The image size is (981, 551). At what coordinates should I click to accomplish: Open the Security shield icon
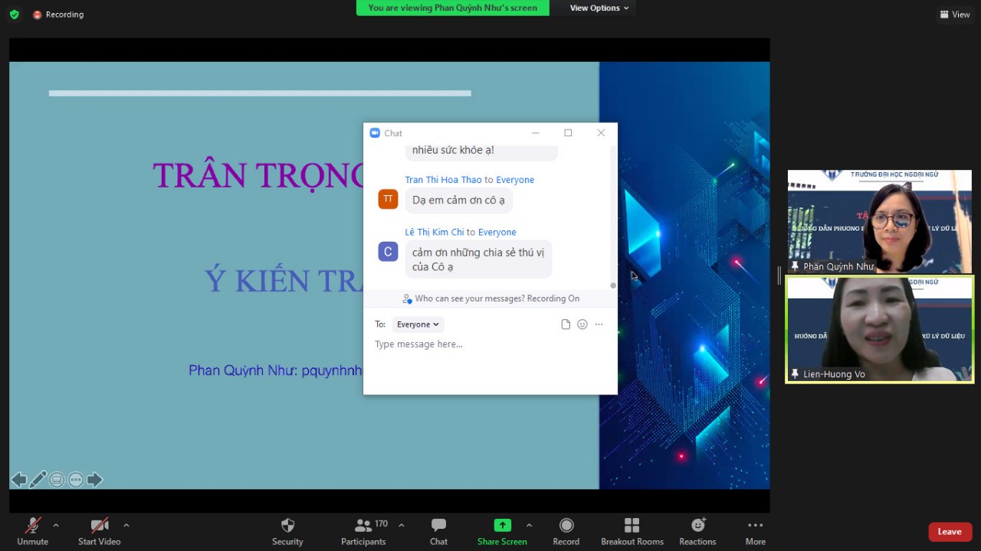pyautogui.click(x=287, y=526)
